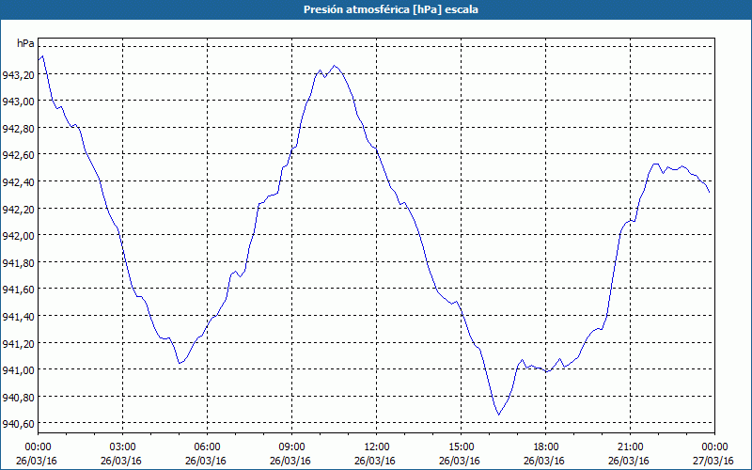Click the hPa unit label
The width and height of the screenshot is (752, 470).
(x=25, y=43)
